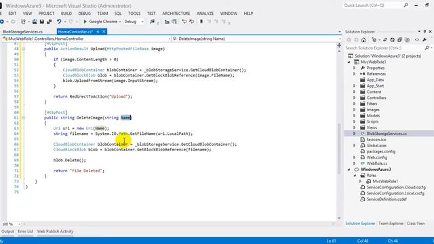Click the Quick Launch magnifier icon
The width and height of the screenshot is (434, 244).
click(406, 5)
